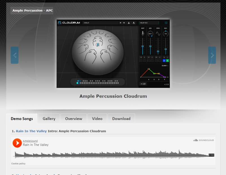Viewport: 226px width, 175px height.
Task: Click the VALUE 0.6 display field
Action: (x=149, y=23)
